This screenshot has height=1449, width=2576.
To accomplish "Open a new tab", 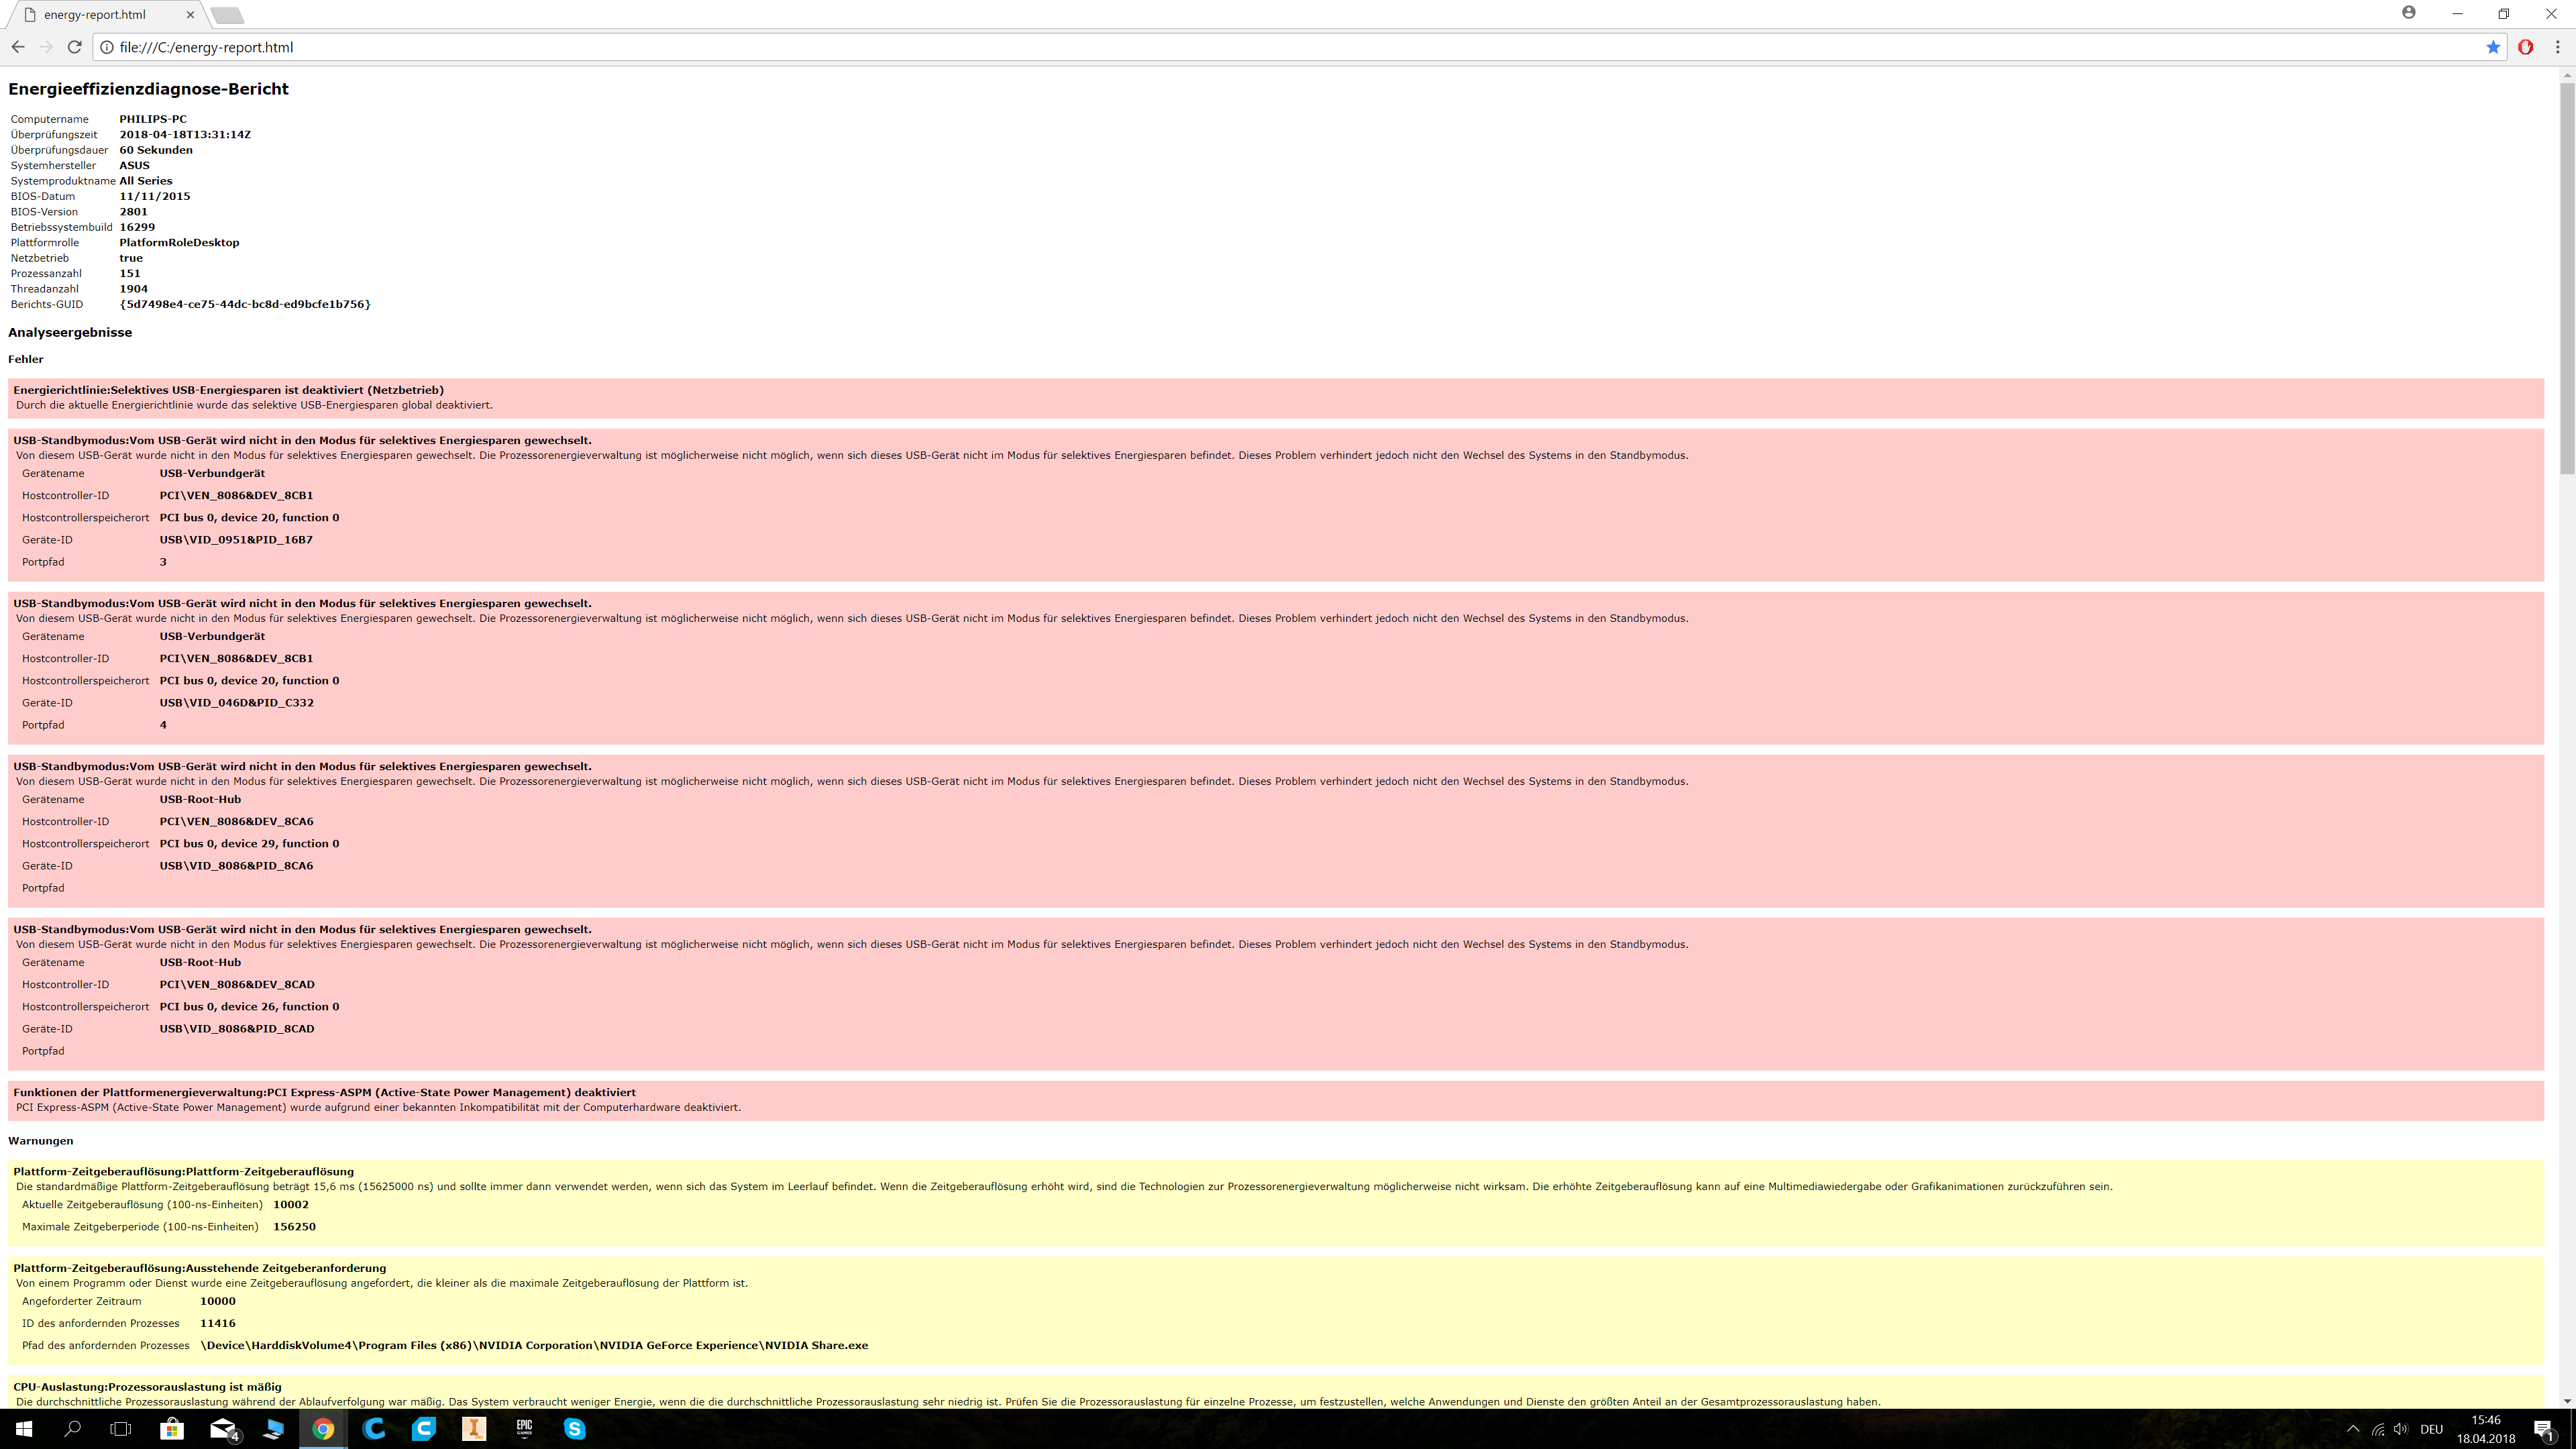I will pyautogui.click(x=227, y=15).
